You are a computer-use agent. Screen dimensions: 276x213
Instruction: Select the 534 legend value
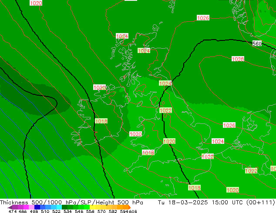pyautogui.click(x=68, y=211)
